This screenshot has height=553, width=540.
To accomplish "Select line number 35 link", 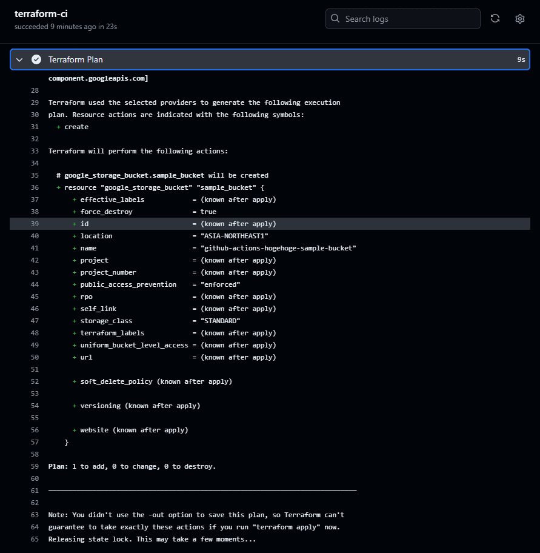I will click(35, 175).
